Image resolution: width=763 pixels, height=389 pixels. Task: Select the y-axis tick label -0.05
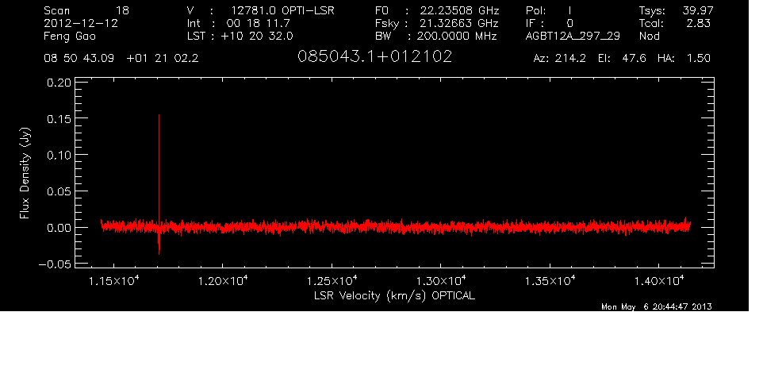(x=55, y=264)
